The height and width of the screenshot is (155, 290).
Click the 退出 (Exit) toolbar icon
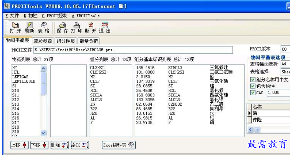coord(105,28)
